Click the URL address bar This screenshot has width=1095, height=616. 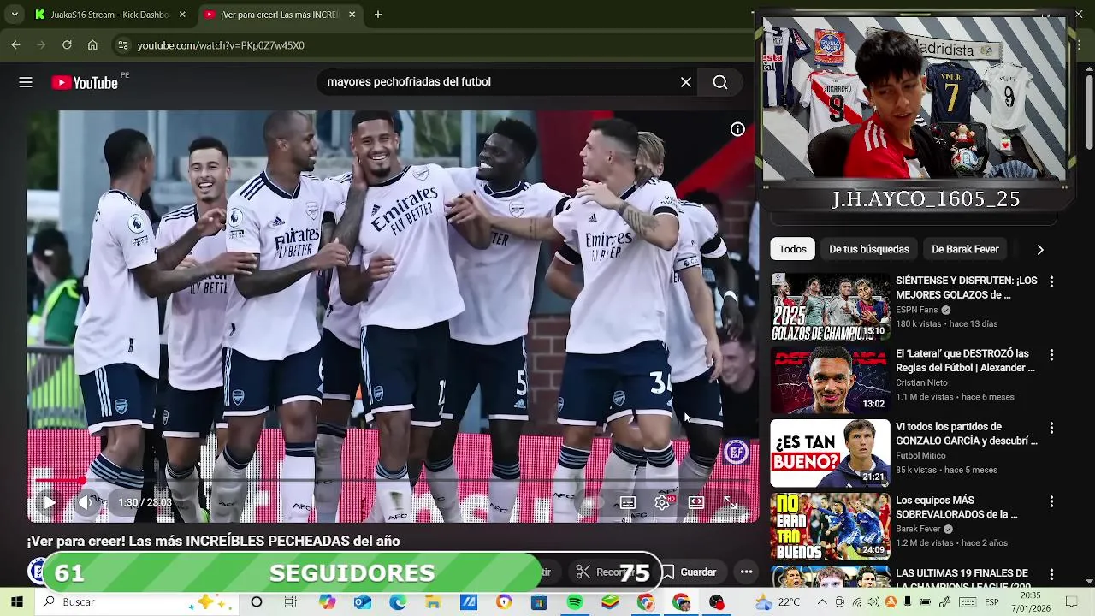pyautogui.click(x=428, y=45)
